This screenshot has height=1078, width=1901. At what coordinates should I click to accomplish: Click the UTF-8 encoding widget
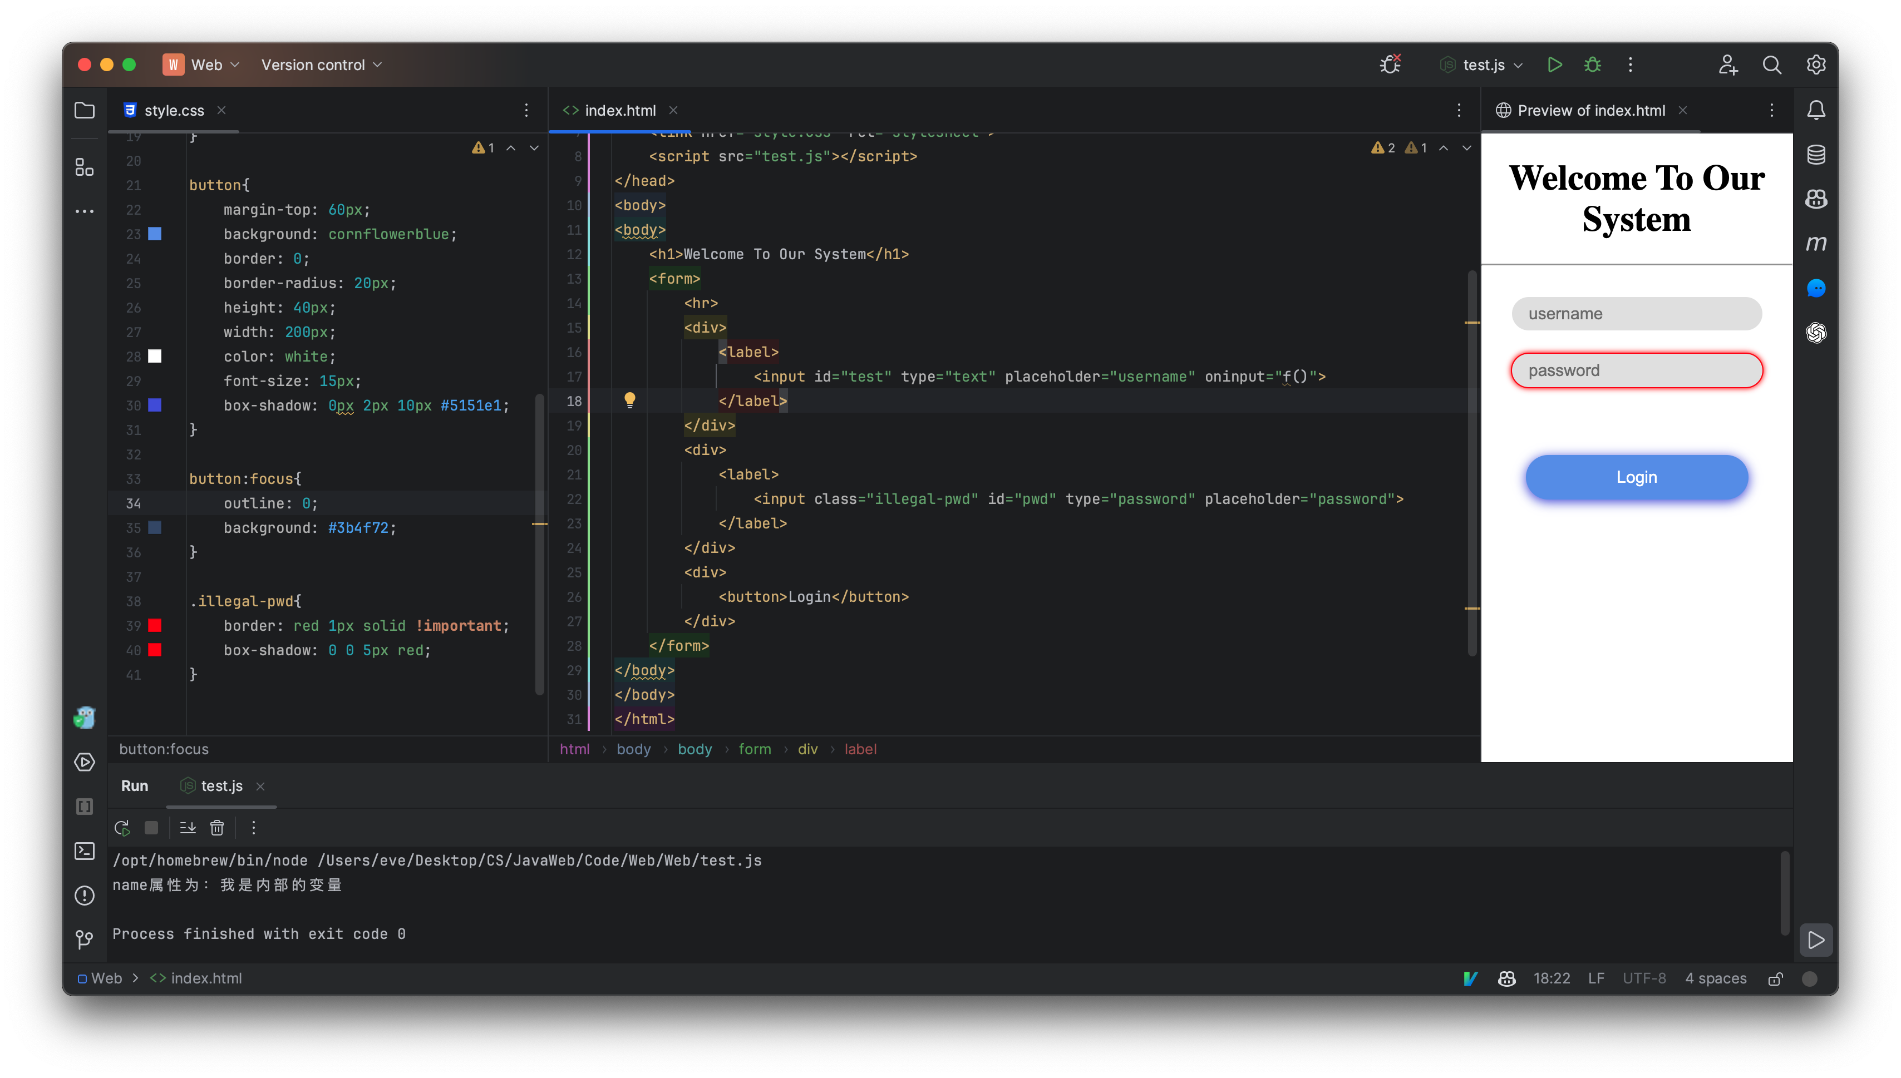click(1644, 978)
